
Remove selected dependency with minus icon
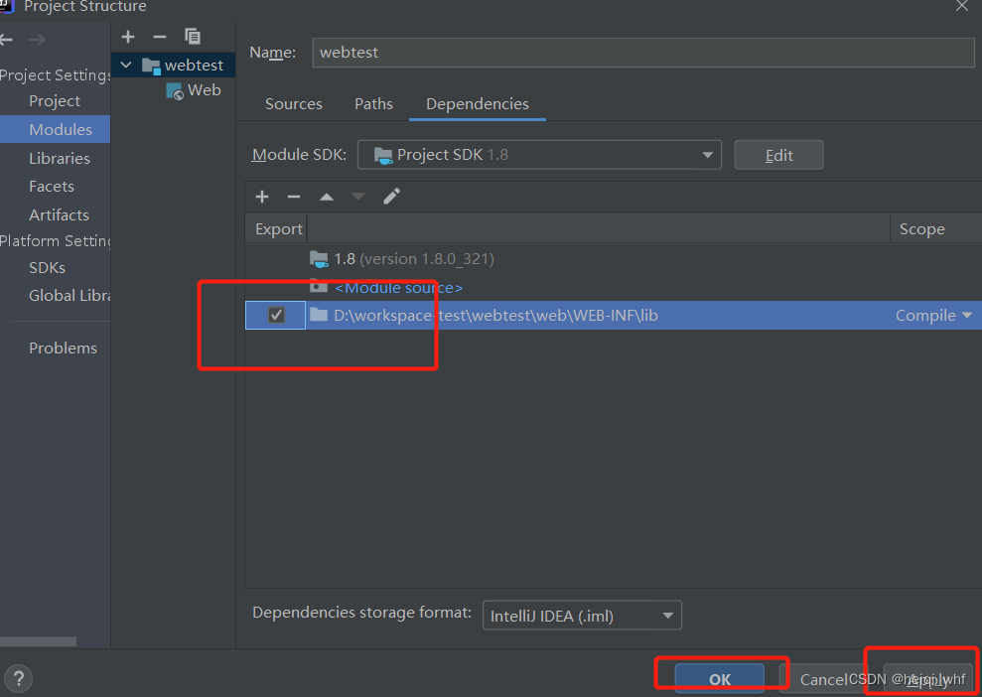(x=294, y=197)
